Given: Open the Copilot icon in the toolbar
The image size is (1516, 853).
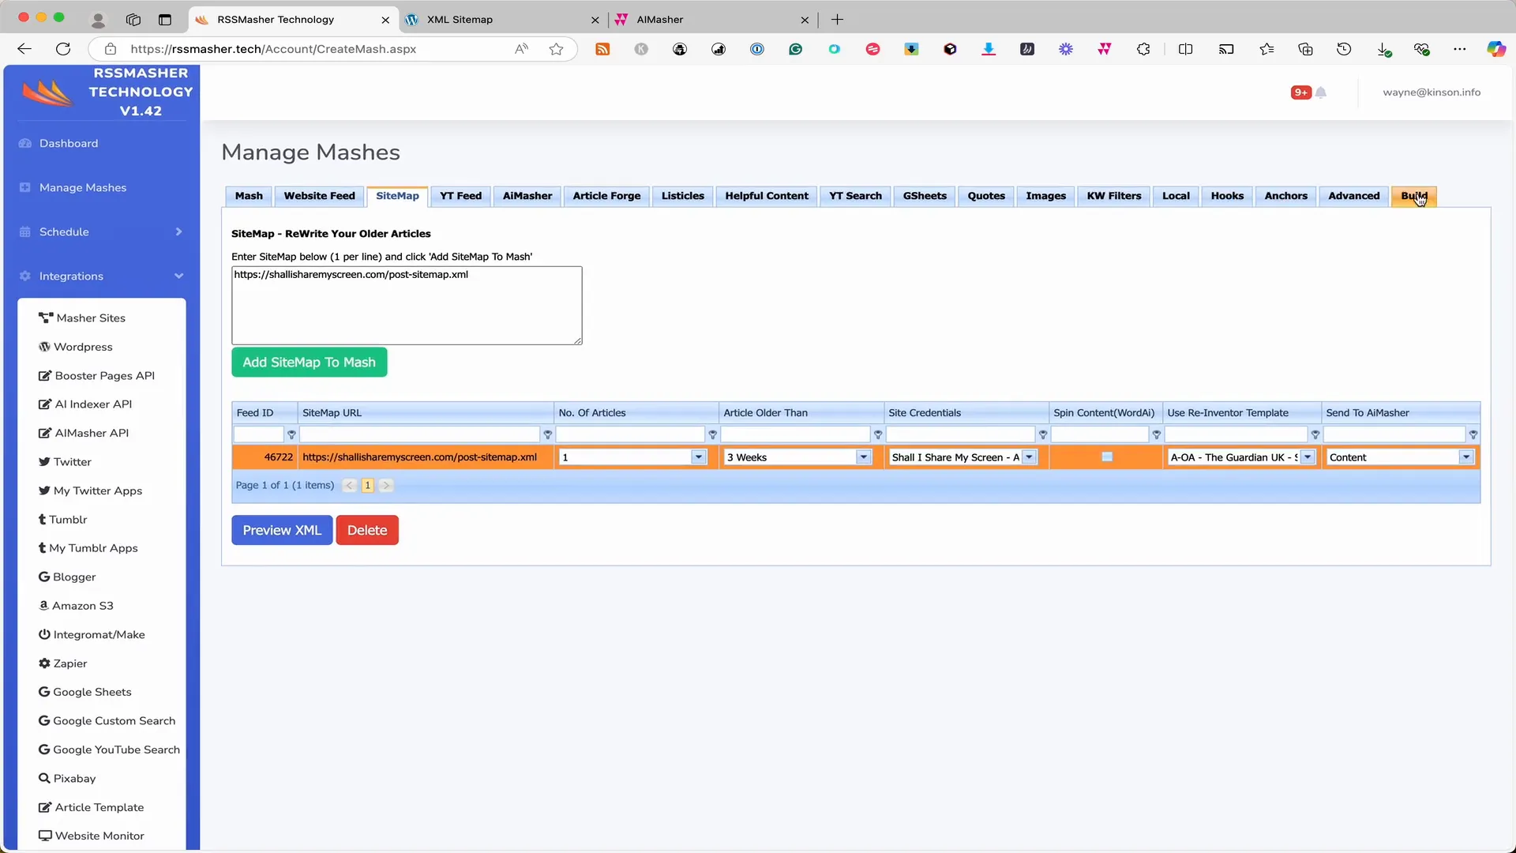Looking at the screenshot, I should tap(1496, 49).
